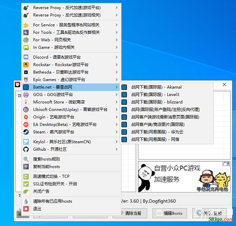This screenshot has width=236, height=226.
Task: Click the Discord icon in the menu
Action: [x=26, y=57]
